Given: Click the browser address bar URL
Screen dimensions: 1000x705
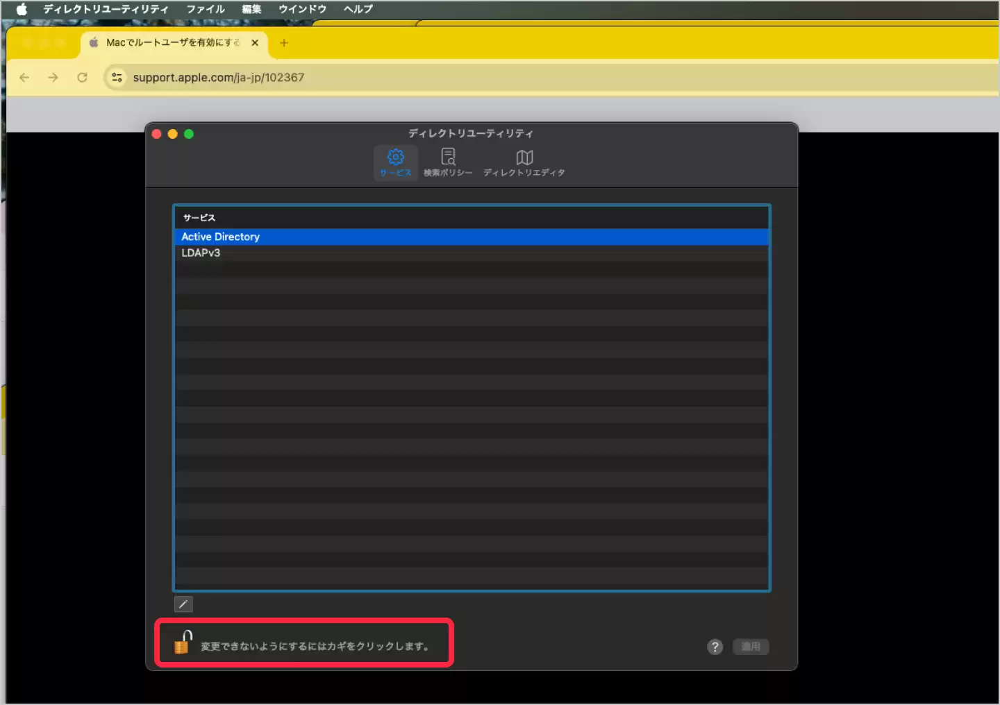Looking at the screenshot, I should click(218, 77).
